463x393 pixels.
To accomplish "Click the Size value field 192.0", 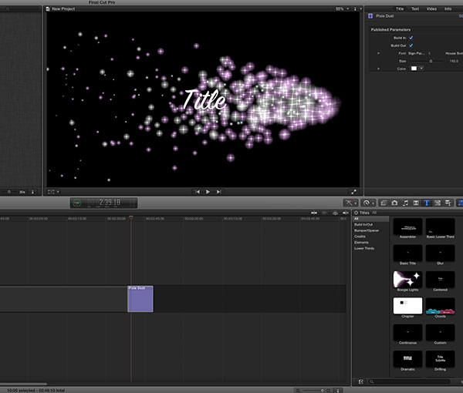I will point(454,61).
